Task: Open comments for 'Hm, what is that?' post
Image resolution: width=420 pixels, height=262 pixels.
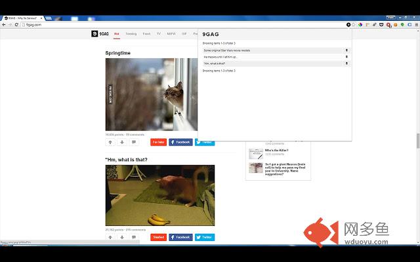Action: [134, 237]
